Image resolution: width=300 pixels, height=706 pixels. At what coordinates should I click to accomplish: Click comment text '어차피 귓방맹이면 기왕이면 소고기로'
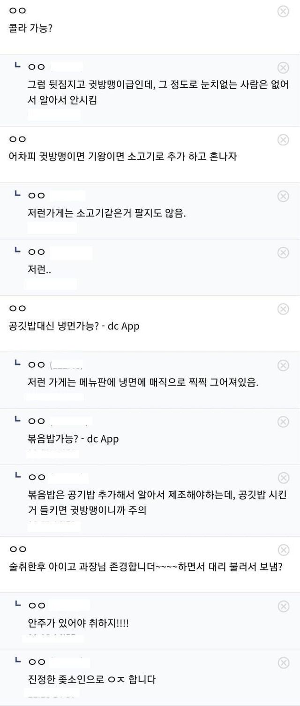click(123, 157)
